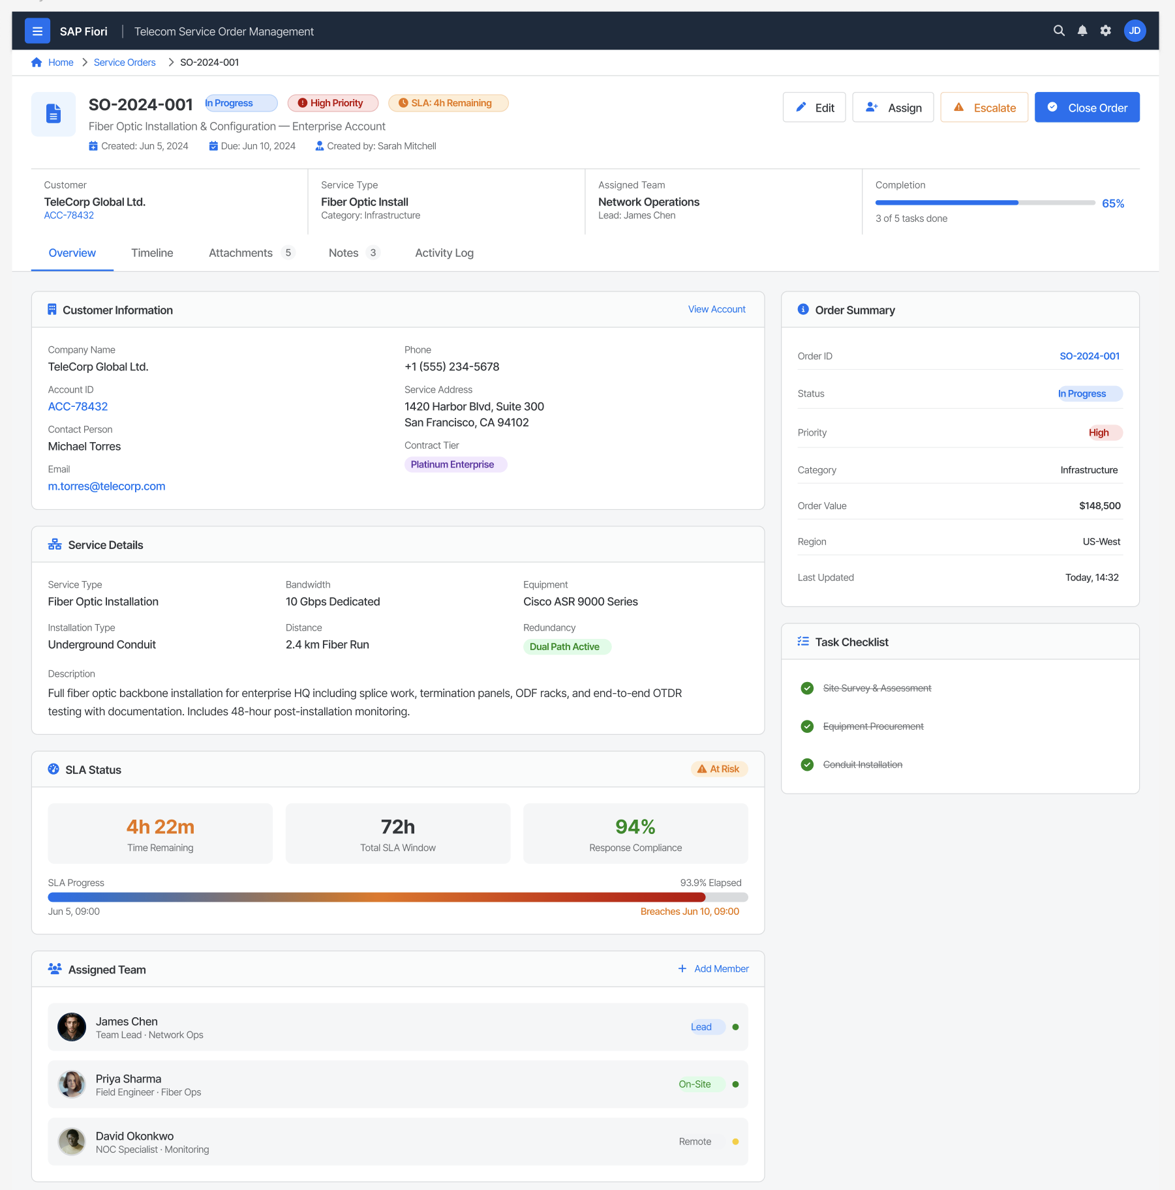Click the High Priority badge
This screenshot has width=1175, height=1190.
coord(333,103)
